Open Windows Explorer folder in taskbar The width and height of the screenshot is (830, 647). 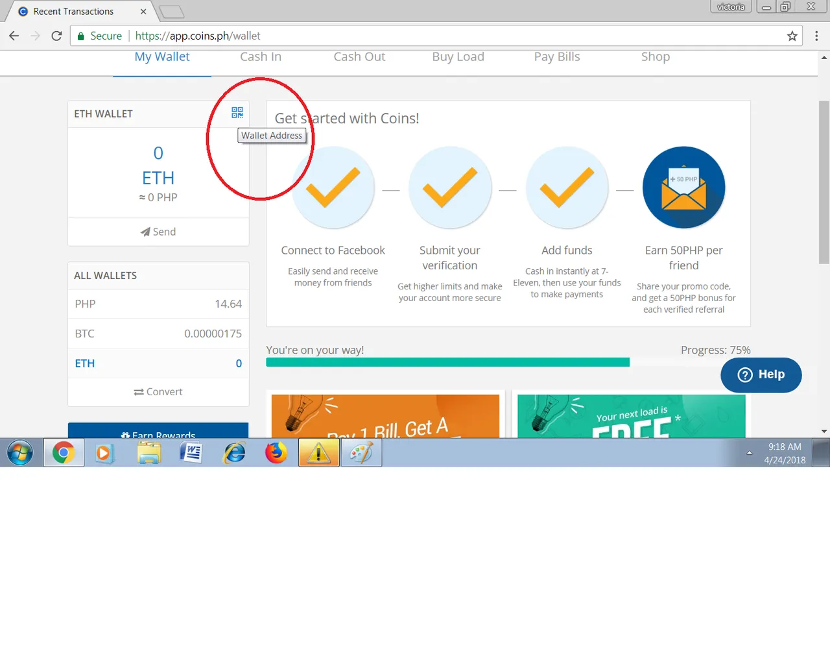(x=148, y=452)
